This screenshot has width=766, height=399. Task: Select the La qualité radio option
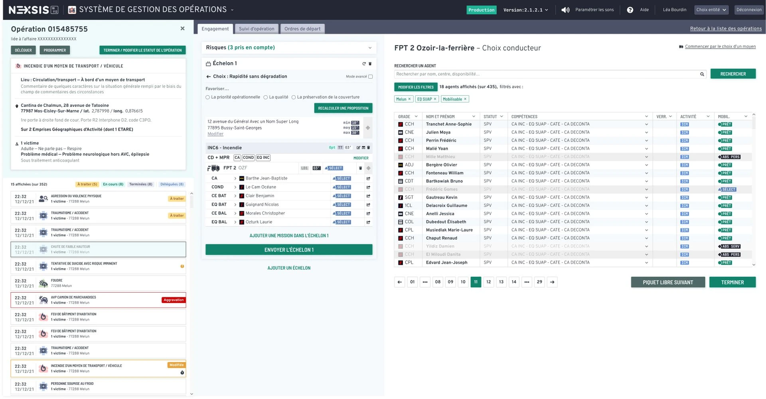[x=265, y=97]
